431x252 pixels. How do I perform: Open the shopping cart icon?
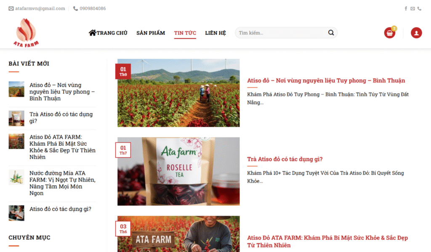pyautogui.click(x=389, y=33)
